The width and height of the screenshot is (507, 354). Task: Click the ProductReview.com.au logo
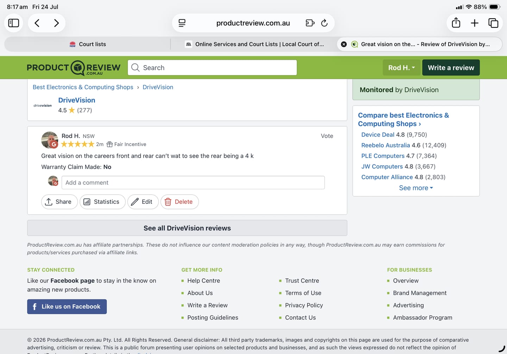(74, 68)
